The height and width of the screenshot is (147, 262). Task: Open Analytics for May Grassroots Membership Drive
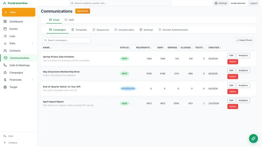[x=243, y=71]
